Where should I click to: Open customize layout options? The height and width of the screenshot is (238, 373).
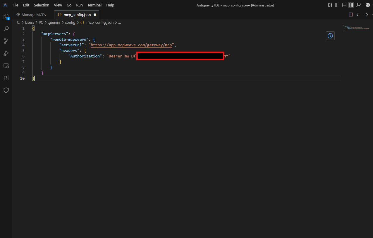330,5
